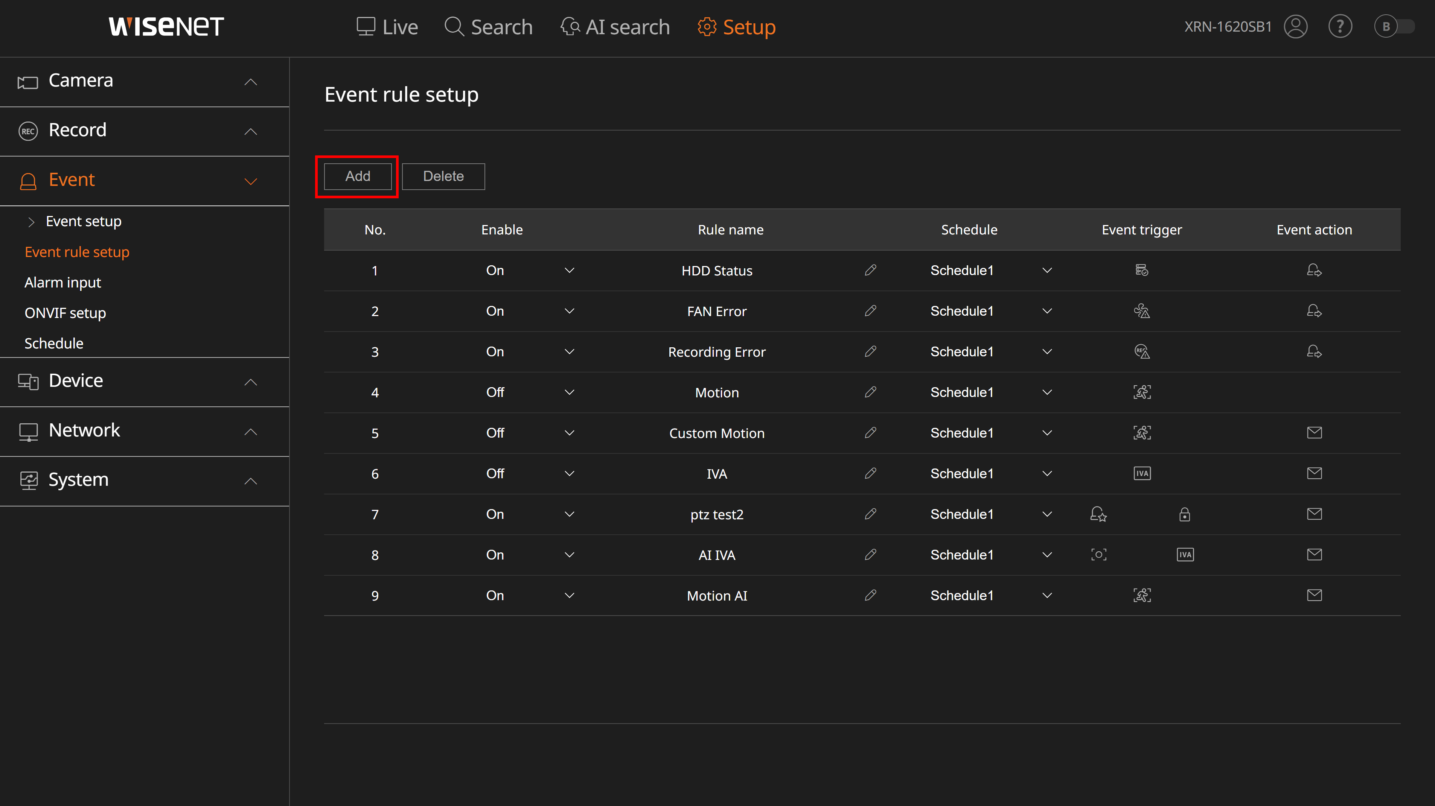Click the lock trigger icon in ptz test2 row
Screen dimensions: 1435x806
pos(1184,514)
